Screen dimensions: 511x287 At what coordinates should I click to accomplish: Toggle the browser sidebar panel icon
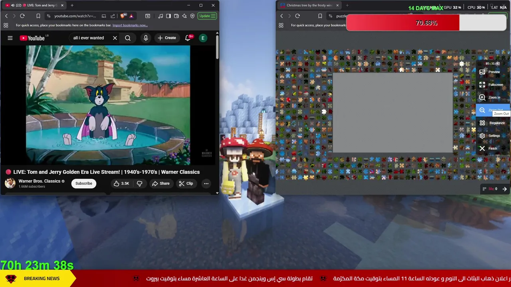tap(168, 16)
